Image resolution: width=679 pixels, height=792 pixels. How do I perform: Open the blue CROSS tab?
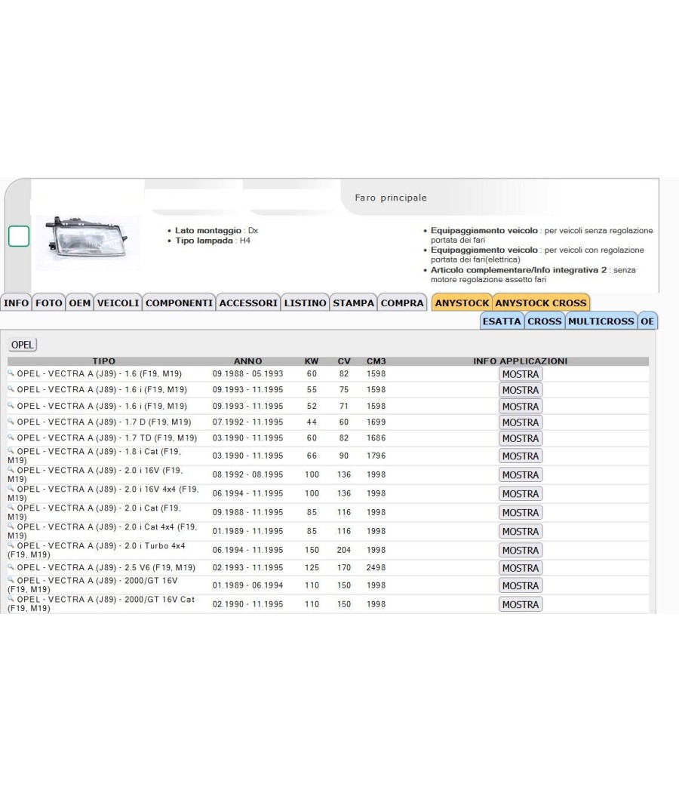coord(545,321)
